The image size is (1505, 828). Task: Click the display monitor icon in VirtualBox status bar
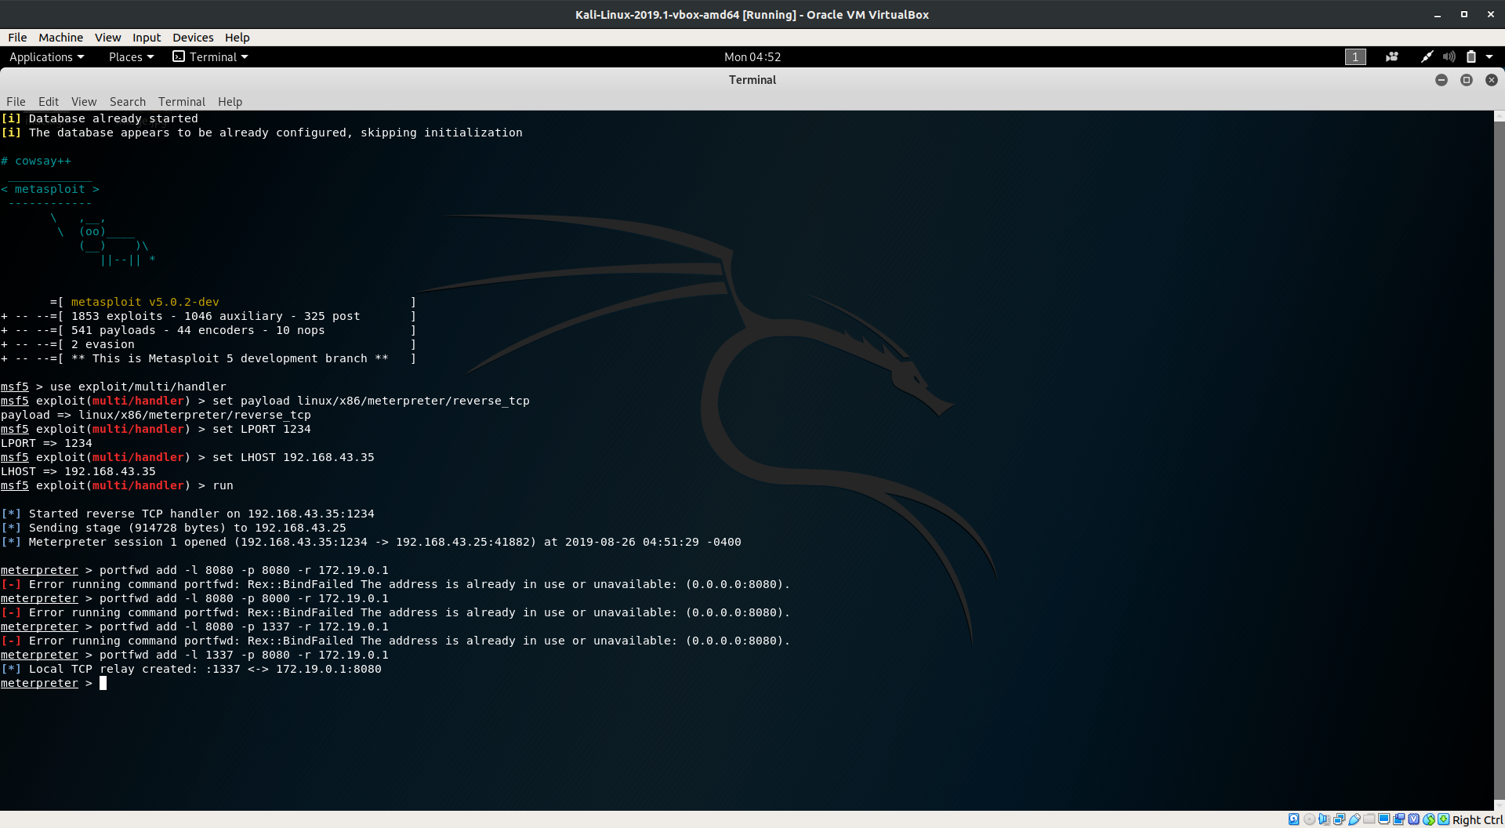1384,819
